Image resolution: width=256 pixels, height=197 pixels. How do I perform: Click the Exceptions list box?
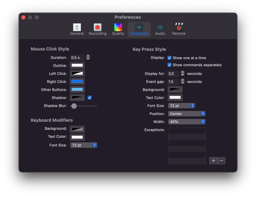coord(187,146)
